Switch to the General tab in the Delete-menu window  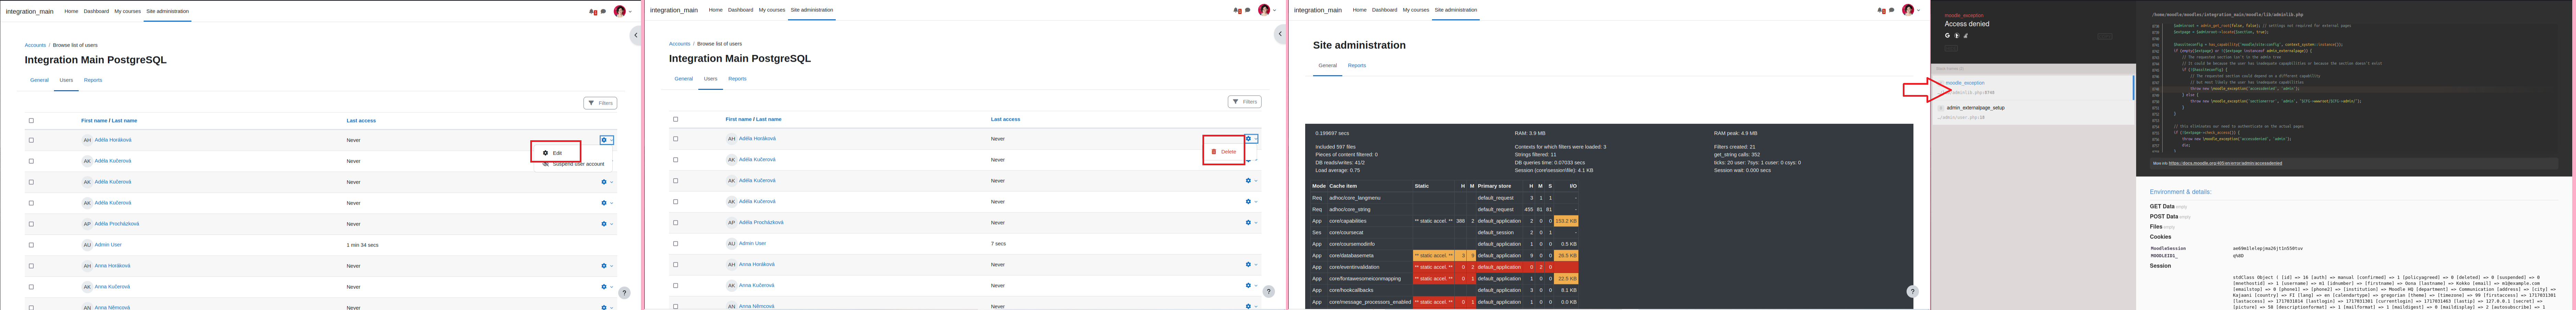683,79
